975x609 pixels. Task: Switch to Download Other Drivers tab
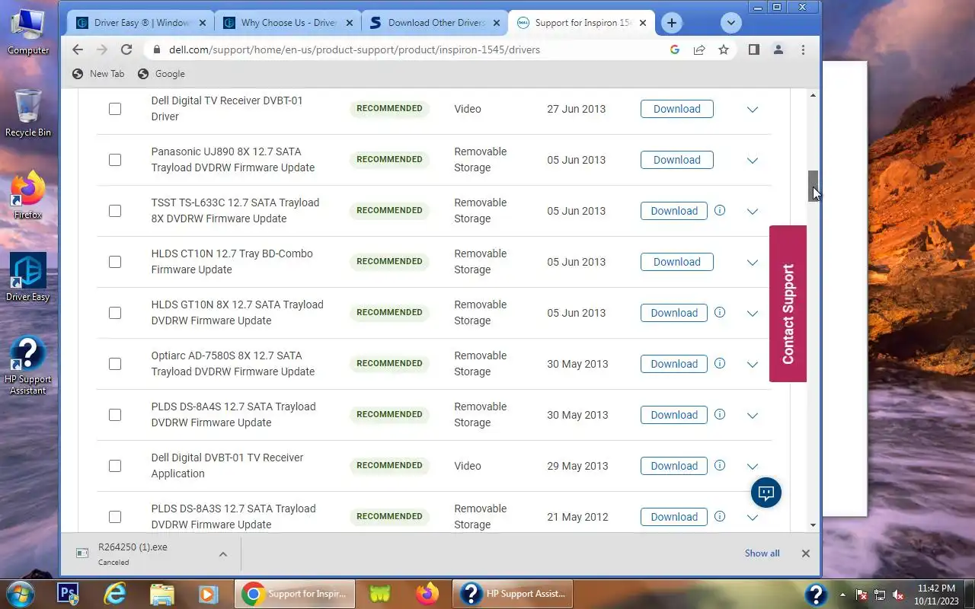(435, 23)
